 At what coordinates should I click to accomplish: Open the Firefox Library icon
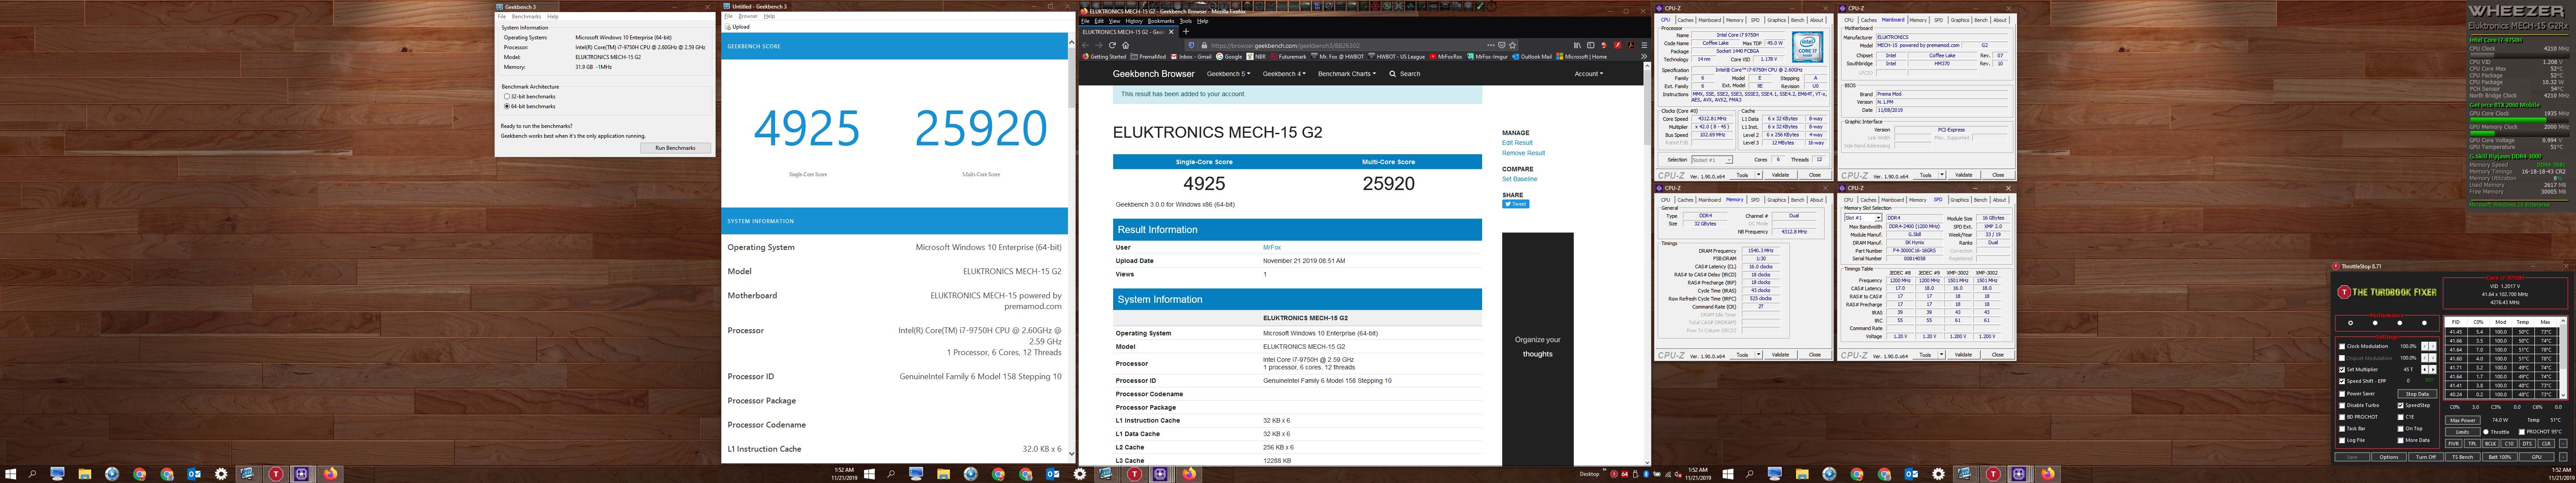[1577, 45]
